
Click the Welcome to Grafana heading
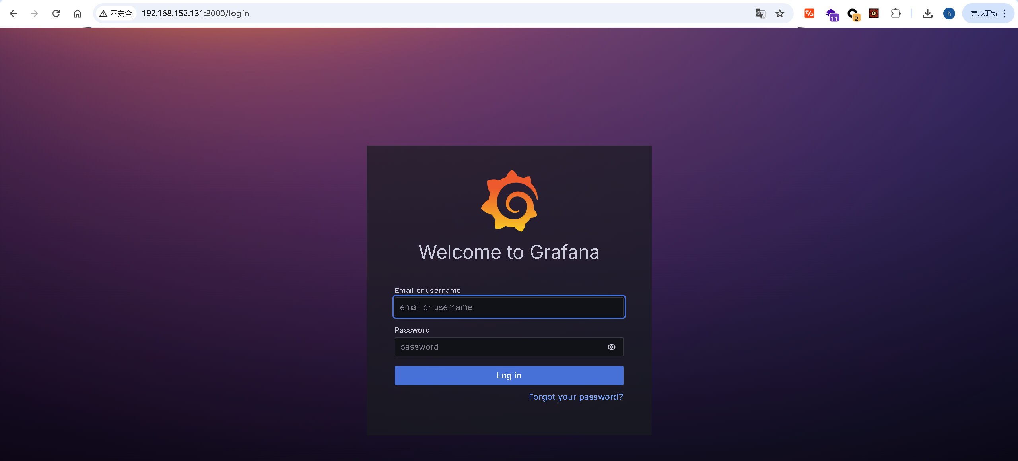pos(509,252)
